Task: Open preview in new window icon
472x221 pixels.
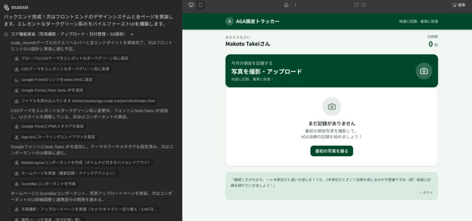Action: pyautogui.click(x=356, y=5)
